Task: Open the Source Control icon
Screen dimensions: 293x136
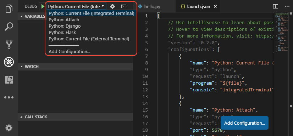Action: (x=9, y=44)
